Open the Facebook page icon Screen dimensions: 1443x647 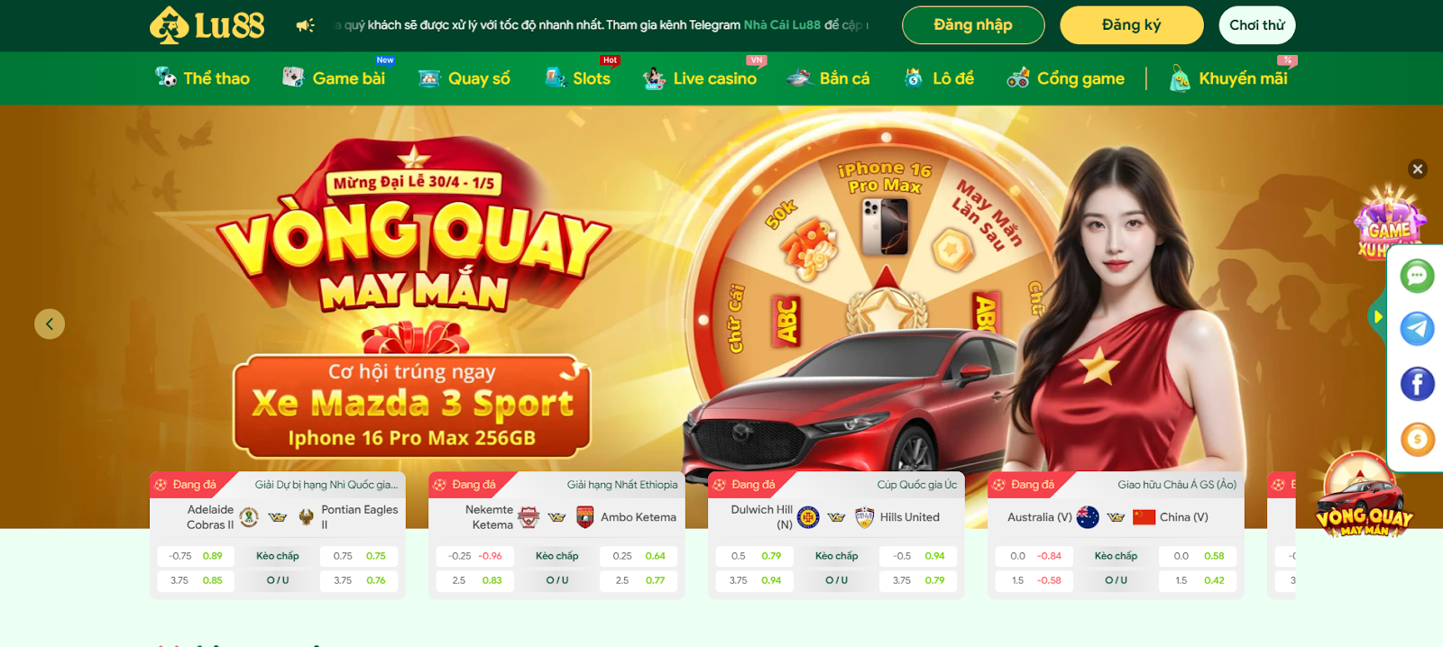click(1417, 384)
